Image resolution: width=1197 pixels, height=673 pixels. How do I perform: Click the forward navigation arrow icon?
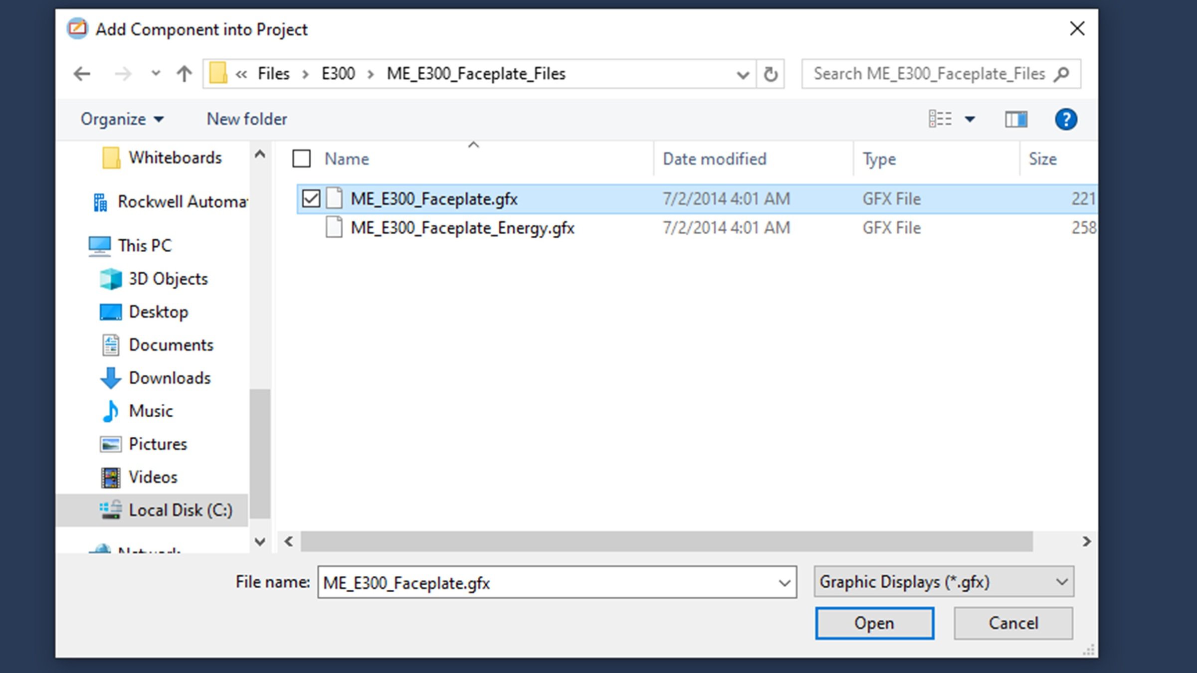pos(121,73)
